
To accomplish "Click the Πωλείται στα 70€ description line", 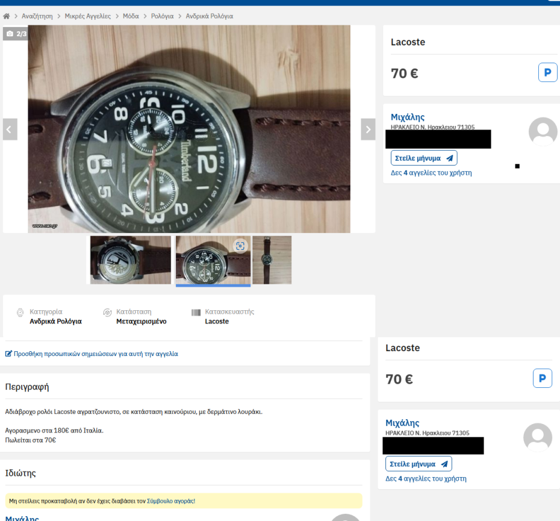I will [31, 440].
